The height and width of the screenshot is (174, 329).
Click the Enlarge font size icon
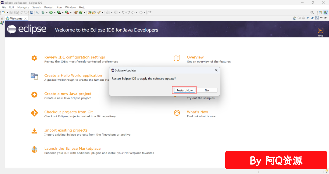click(312, 18)
